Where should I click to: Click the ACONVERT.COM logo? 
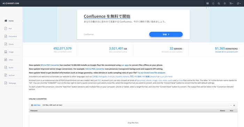tap(11, 3)
